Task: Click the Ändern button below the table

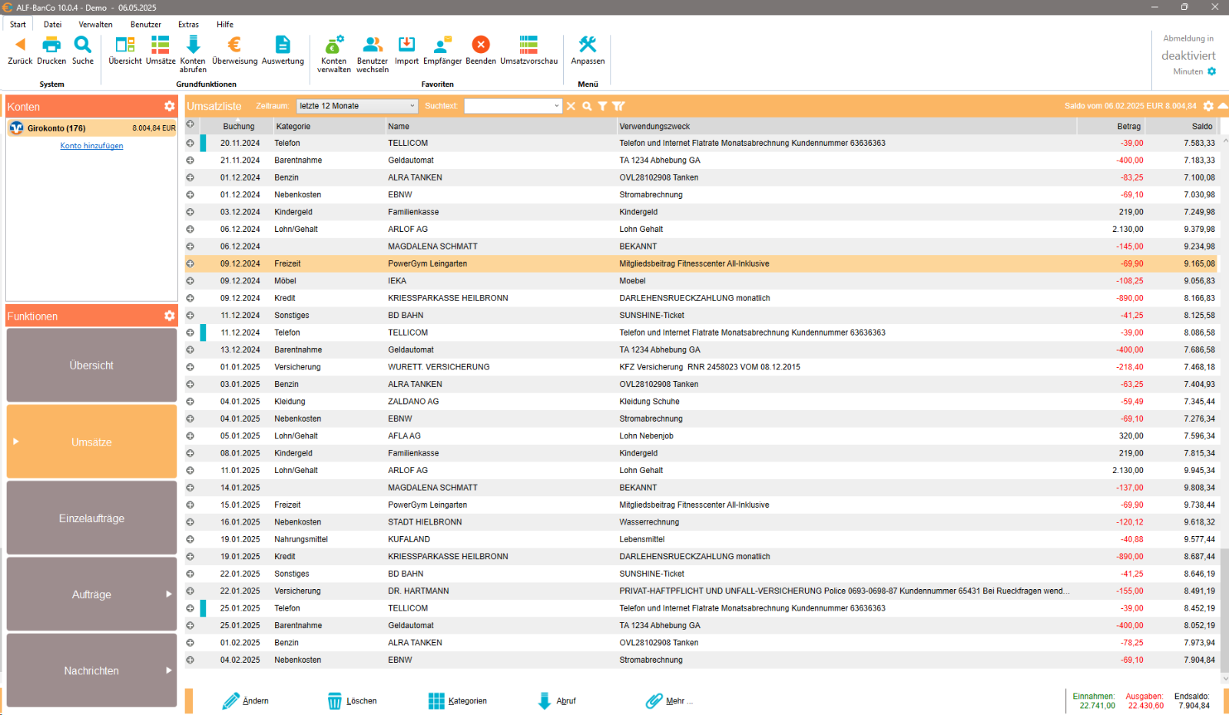Action: tap(246, 700)
